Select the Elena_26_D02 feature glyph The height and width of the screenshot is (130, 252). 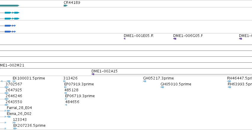9,117
